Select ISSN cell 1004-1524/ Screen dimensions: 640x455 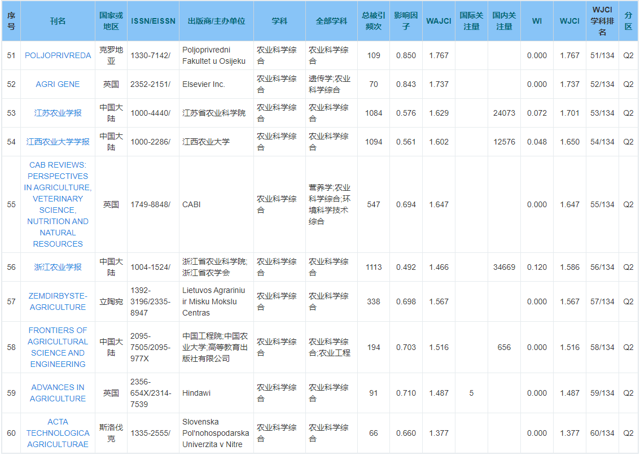[153, 267]
